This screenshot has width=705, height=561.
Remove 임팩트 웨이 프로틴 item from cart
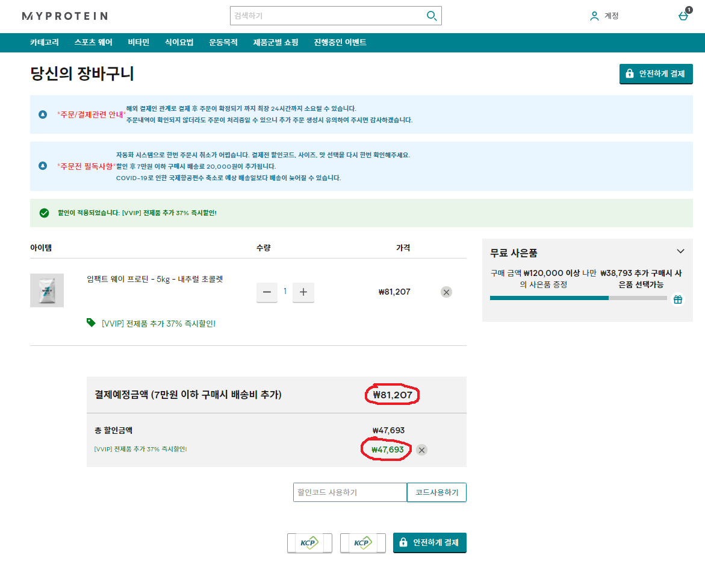click(446, 292)
